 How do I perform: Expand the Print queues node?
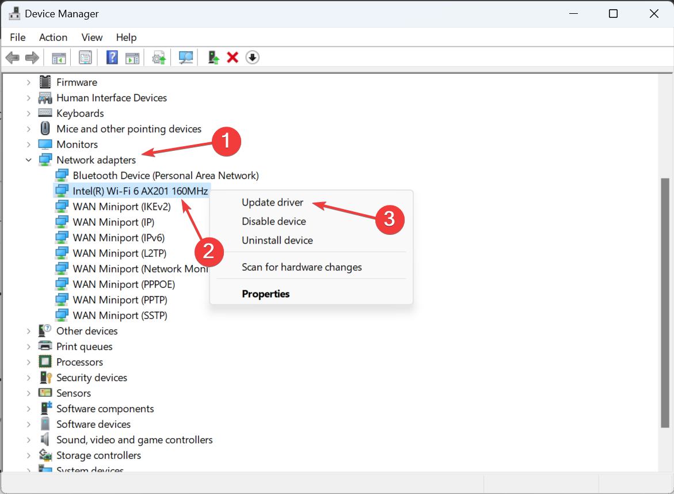(x=28, y=347)
